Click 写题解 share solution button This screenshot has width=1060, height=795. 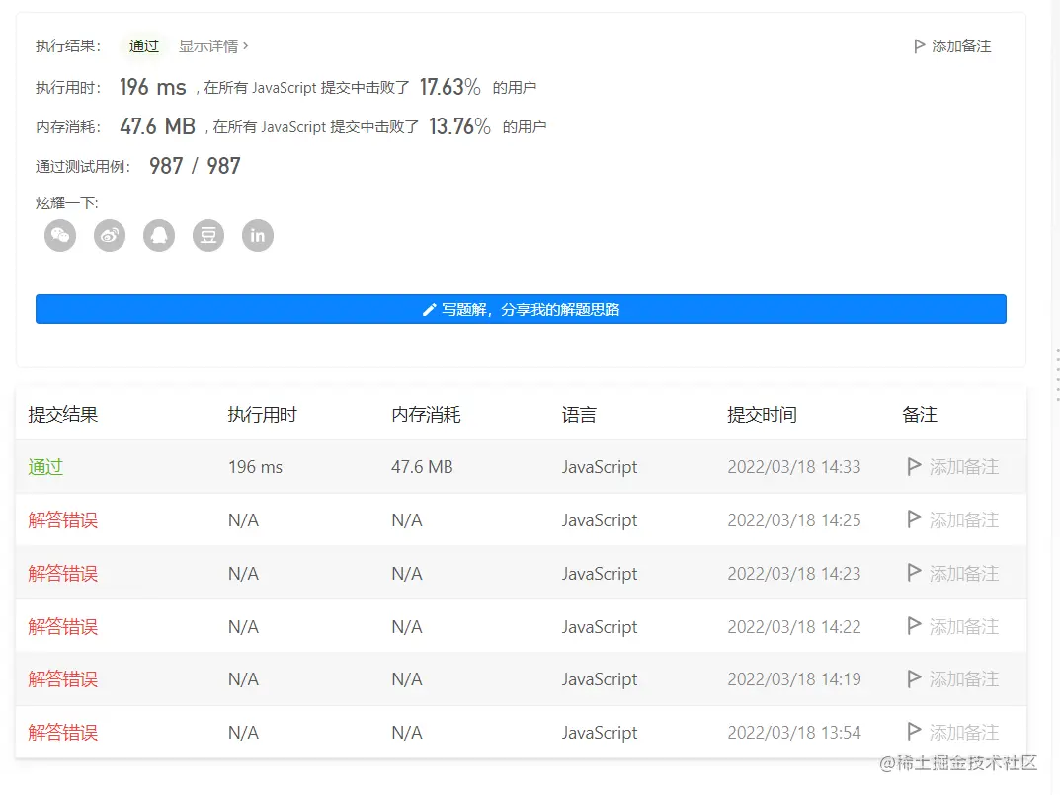click(521, 309)
